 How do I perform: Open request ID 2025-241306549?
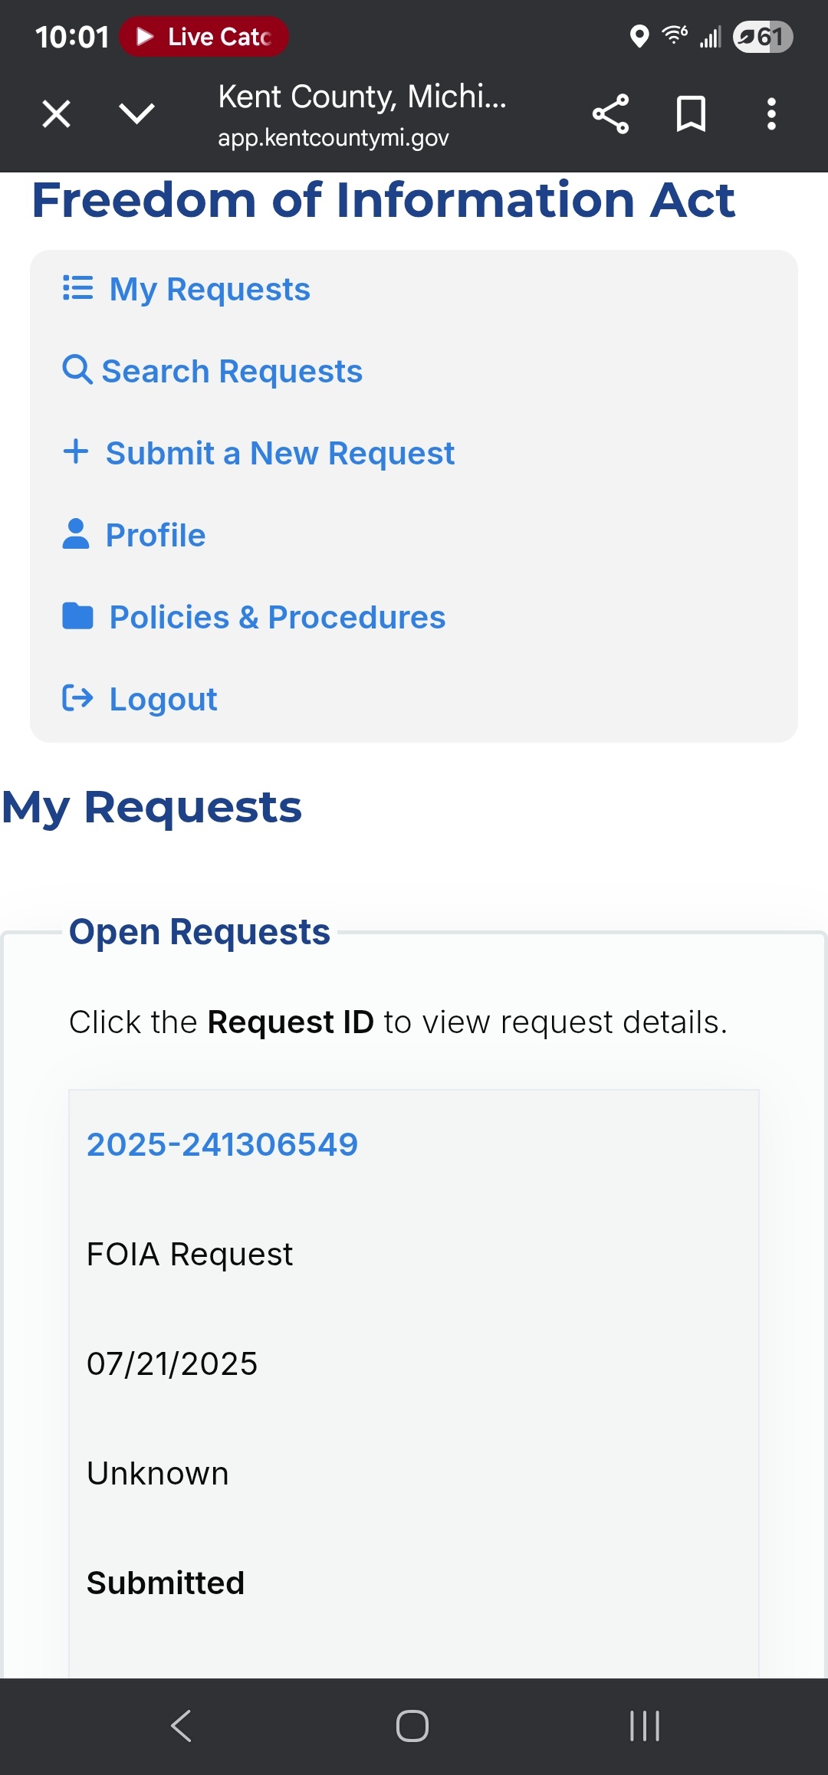click(222, 1144)
